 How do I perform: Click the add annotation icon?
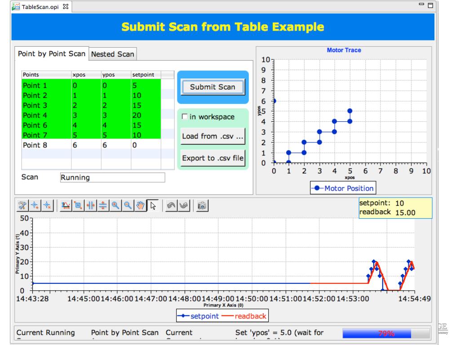tap(35, 205)
